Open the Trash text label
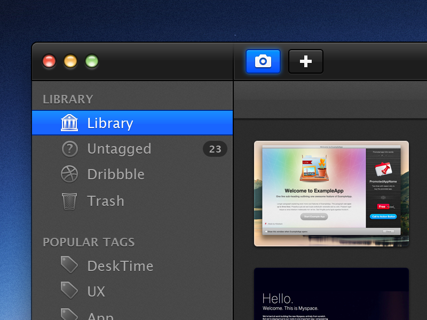Image resolution: width=427 pixels, height=320 pixels. (x=106, y=201)
